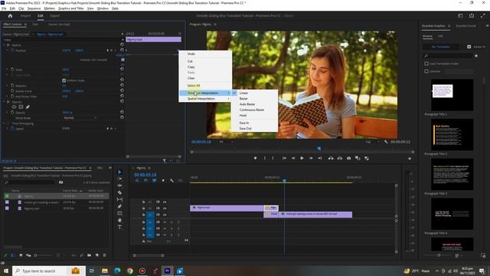Toggle Scale stopwatch animation
The width and height of the screenshot is (490, 276).
coord(12,70)
